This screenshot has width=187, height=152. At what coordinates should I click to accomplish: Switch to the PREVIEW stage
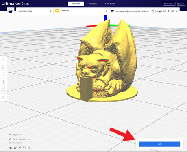pyautogui.click(x=93, y=4)
